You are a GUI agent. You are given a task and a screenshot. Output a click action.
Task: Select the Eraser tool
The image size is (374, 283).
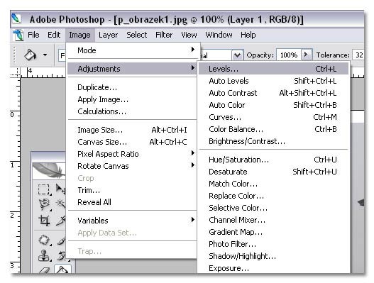click(x=44, y=270)
